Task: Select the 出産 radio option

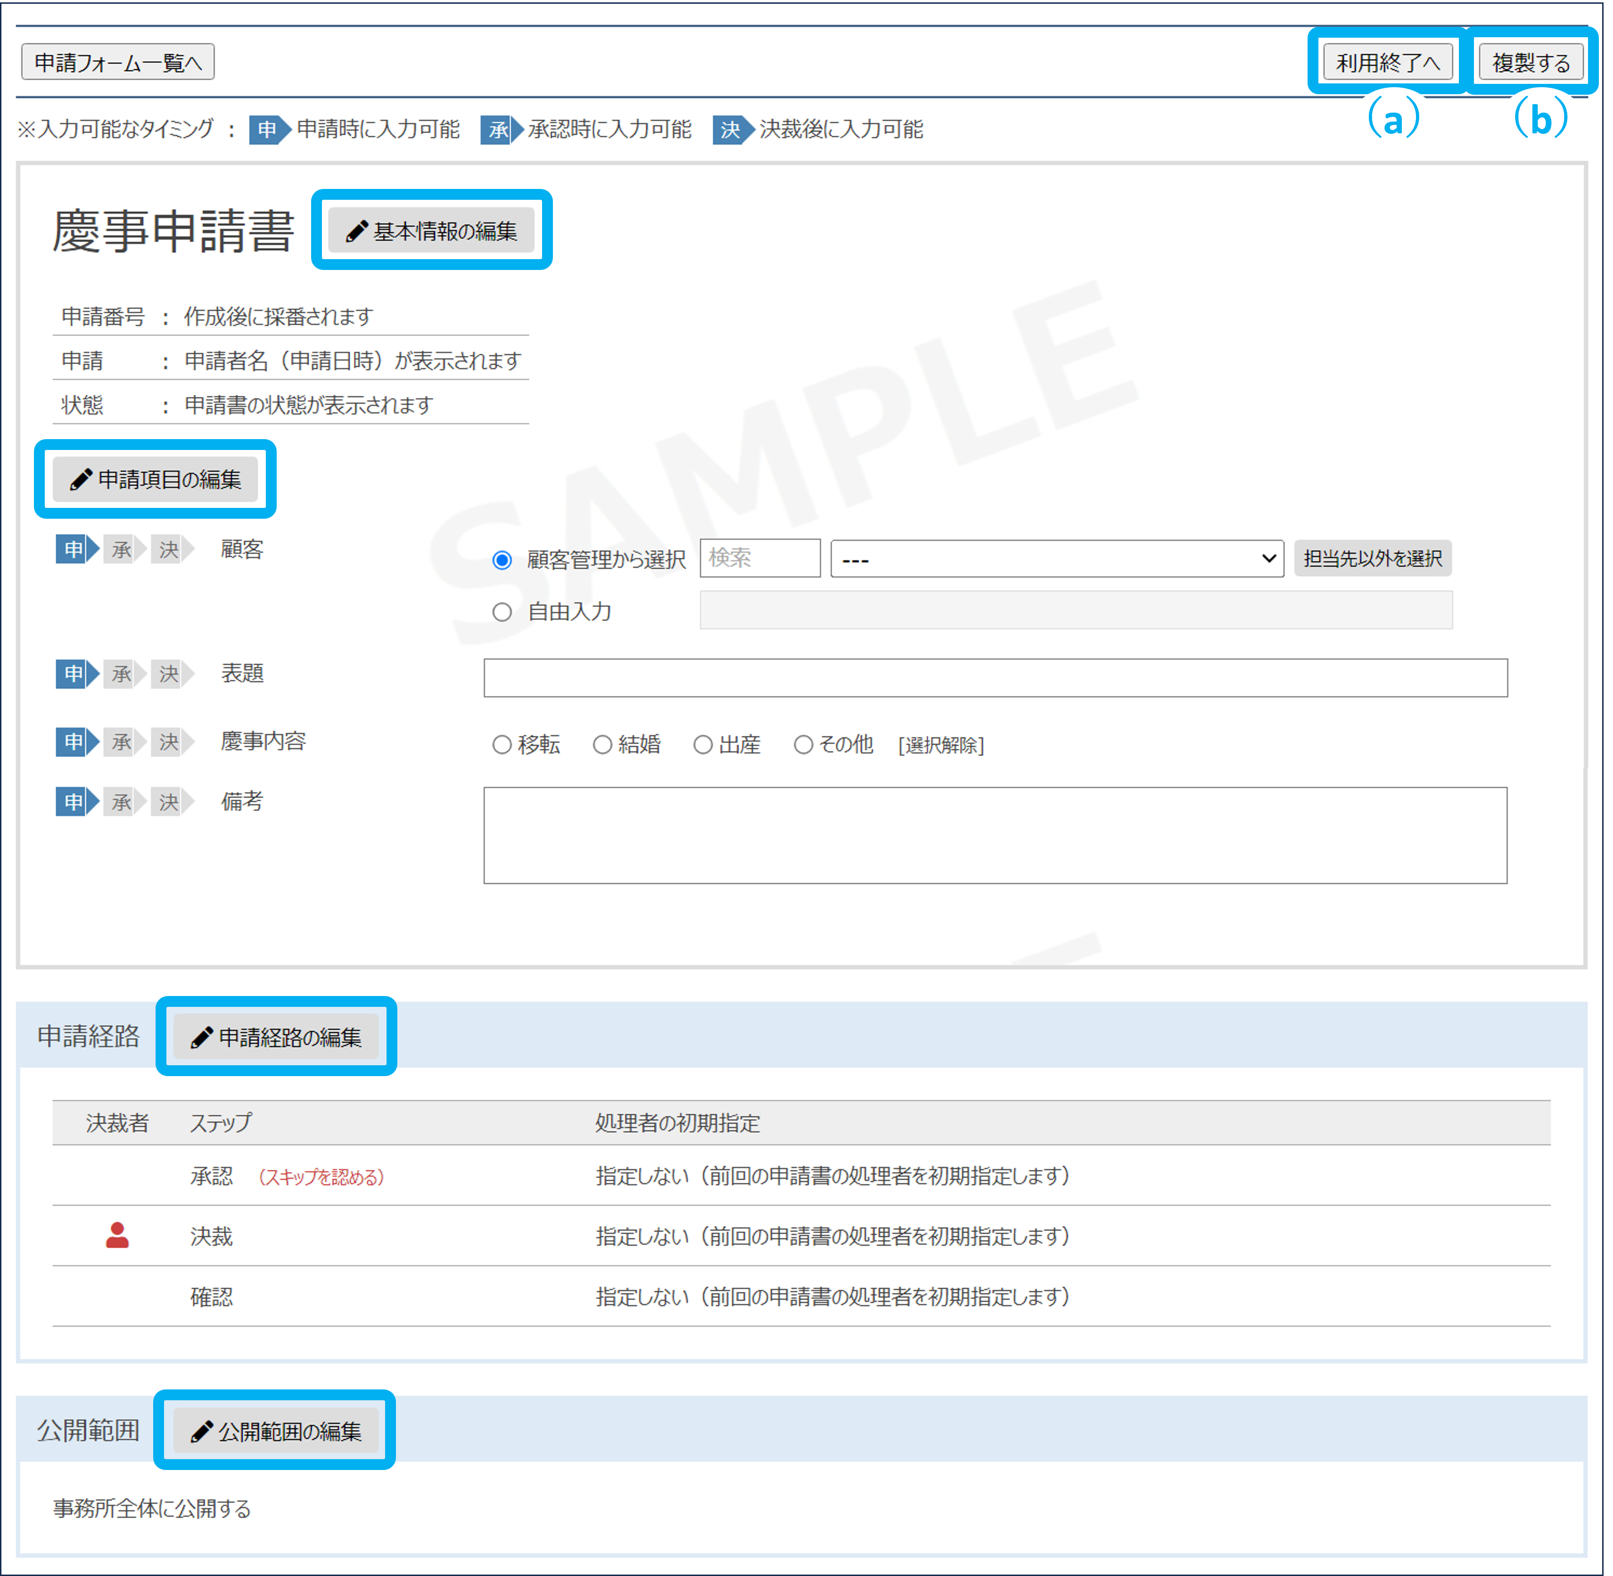Action: point(703,745)
